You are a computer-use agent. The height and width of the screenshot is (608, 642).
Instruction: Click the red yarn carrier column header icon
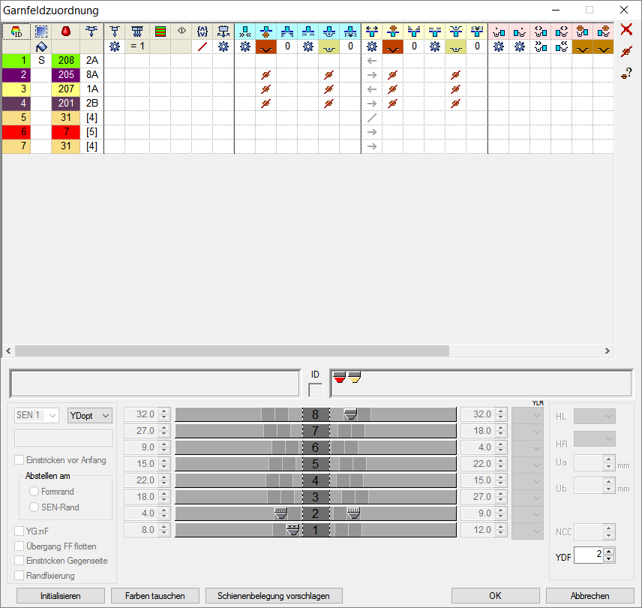(x=65, y=32)
